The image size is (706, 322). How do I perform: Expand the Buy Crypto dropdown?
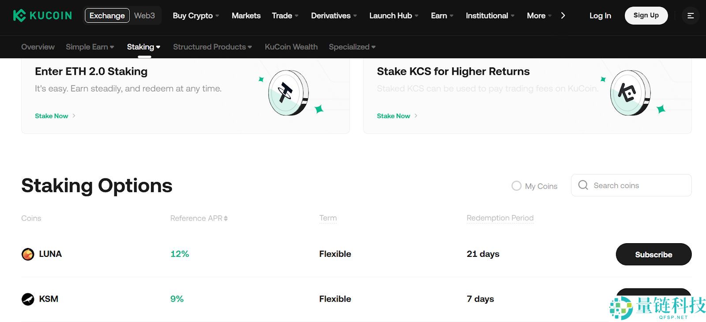pos(196,15)
